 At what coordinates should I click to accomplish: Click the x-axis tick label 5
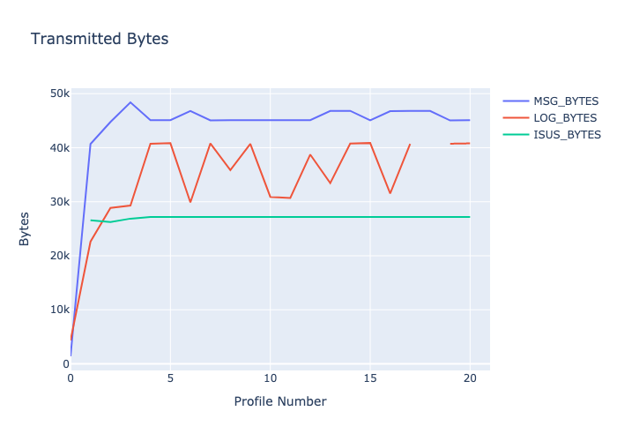[x=170, y=377]
